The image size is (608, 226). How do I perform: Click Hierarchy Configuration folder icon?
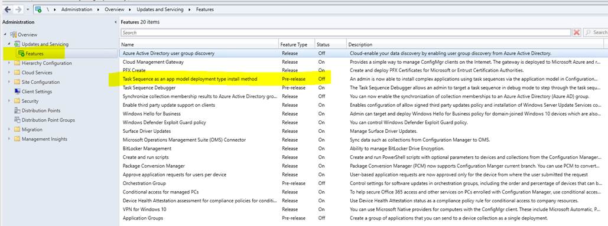pos(17,63)
